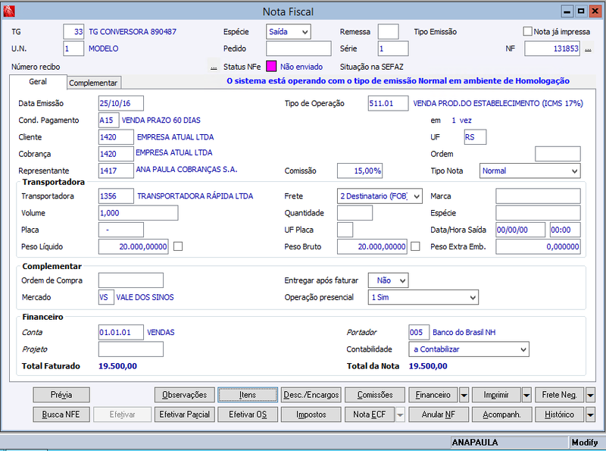Image resolution: width=606 pixels, height=451 pixels.
Task: Click the Data Emissão field 25/10/16
Action: click(x=121, y=103)
